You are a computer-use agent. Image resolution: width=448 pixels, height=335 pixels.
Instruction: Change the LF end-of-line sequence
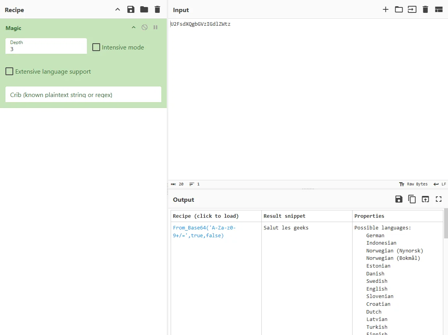coord(440,184)
